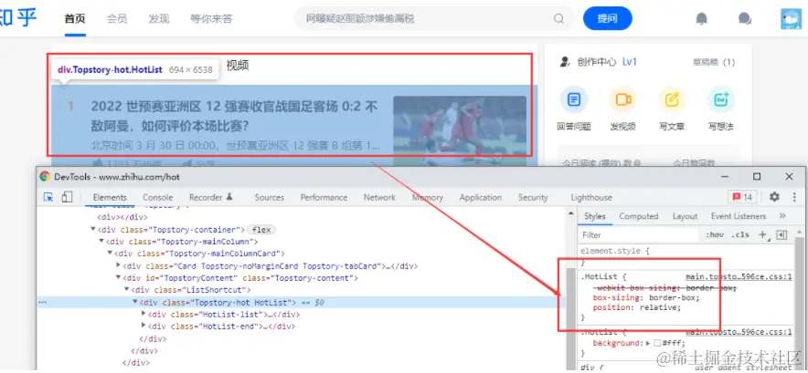Open the 草稿箱 (1) drafts link

tap(714, 62)
